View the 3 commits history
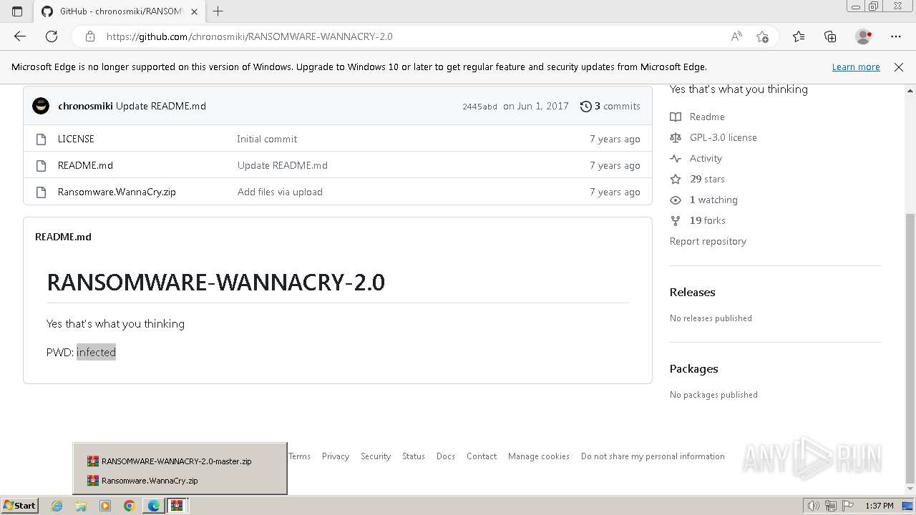Viewport: 916px width, 515px height. coord(610,106)
